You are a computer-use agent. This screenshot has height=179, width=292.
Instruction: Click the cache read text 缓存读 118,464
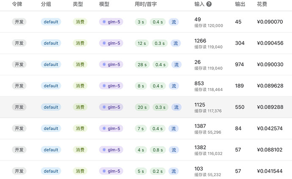tap(208, 90)
